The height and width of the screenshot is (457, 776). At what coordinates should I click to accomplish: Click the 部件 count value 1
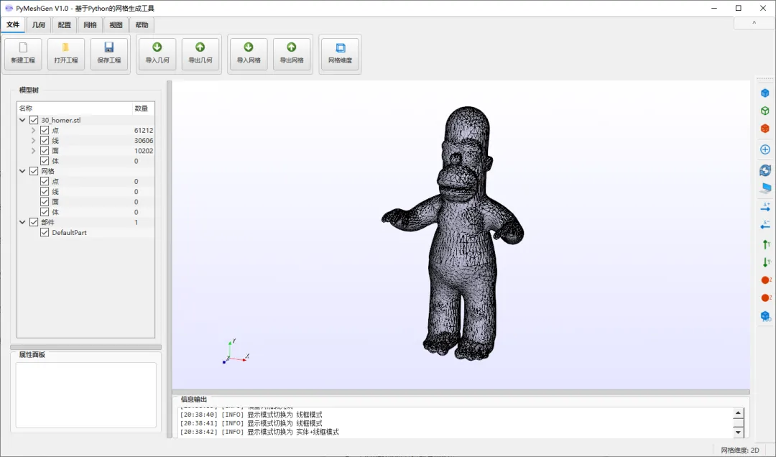[136, 222]
